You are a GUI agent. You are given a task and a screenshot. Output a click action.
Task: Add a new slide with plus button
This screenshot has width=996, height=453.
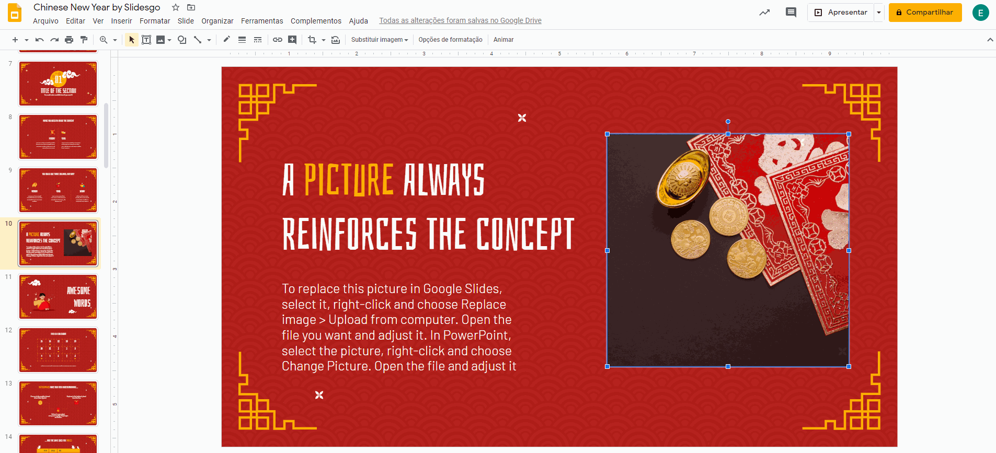click(15, 40)
